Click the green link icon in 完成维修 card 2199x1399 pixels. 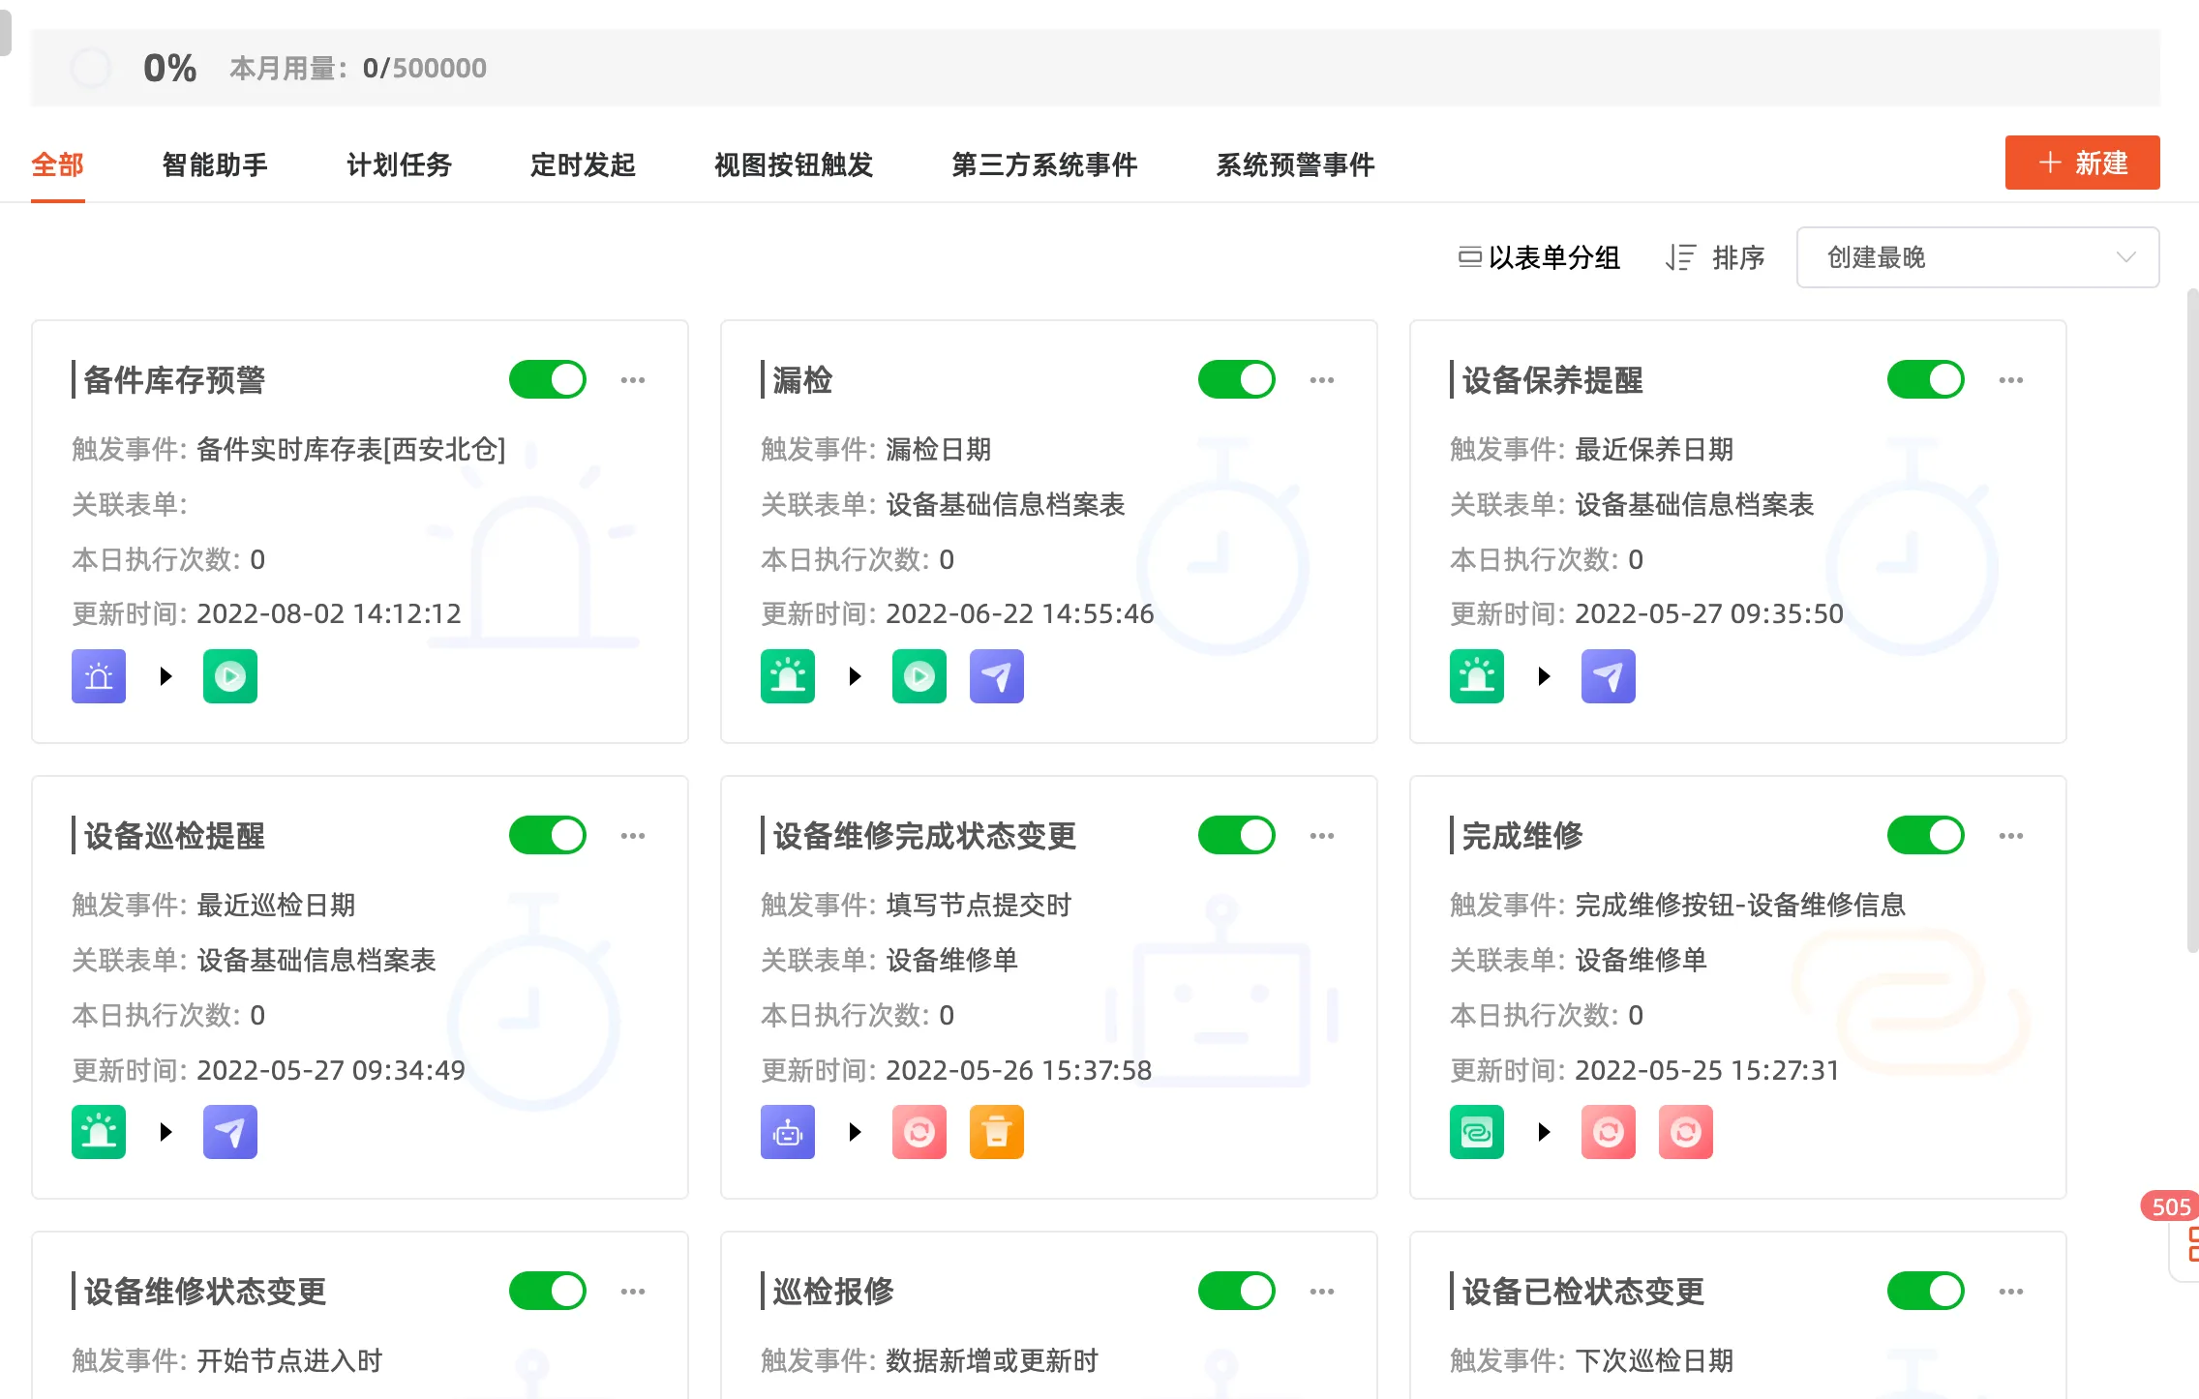pyautogui.click(x=1476, y=1131)
